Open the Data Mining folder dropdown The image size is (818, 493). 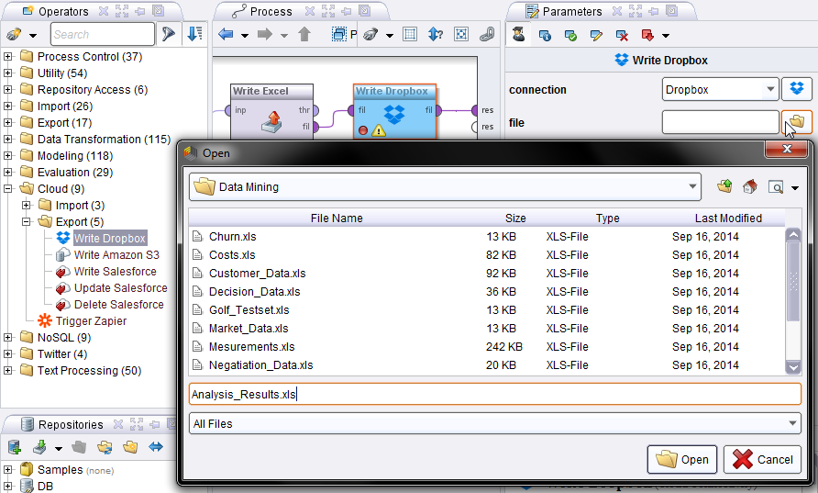tap(692, 186)
